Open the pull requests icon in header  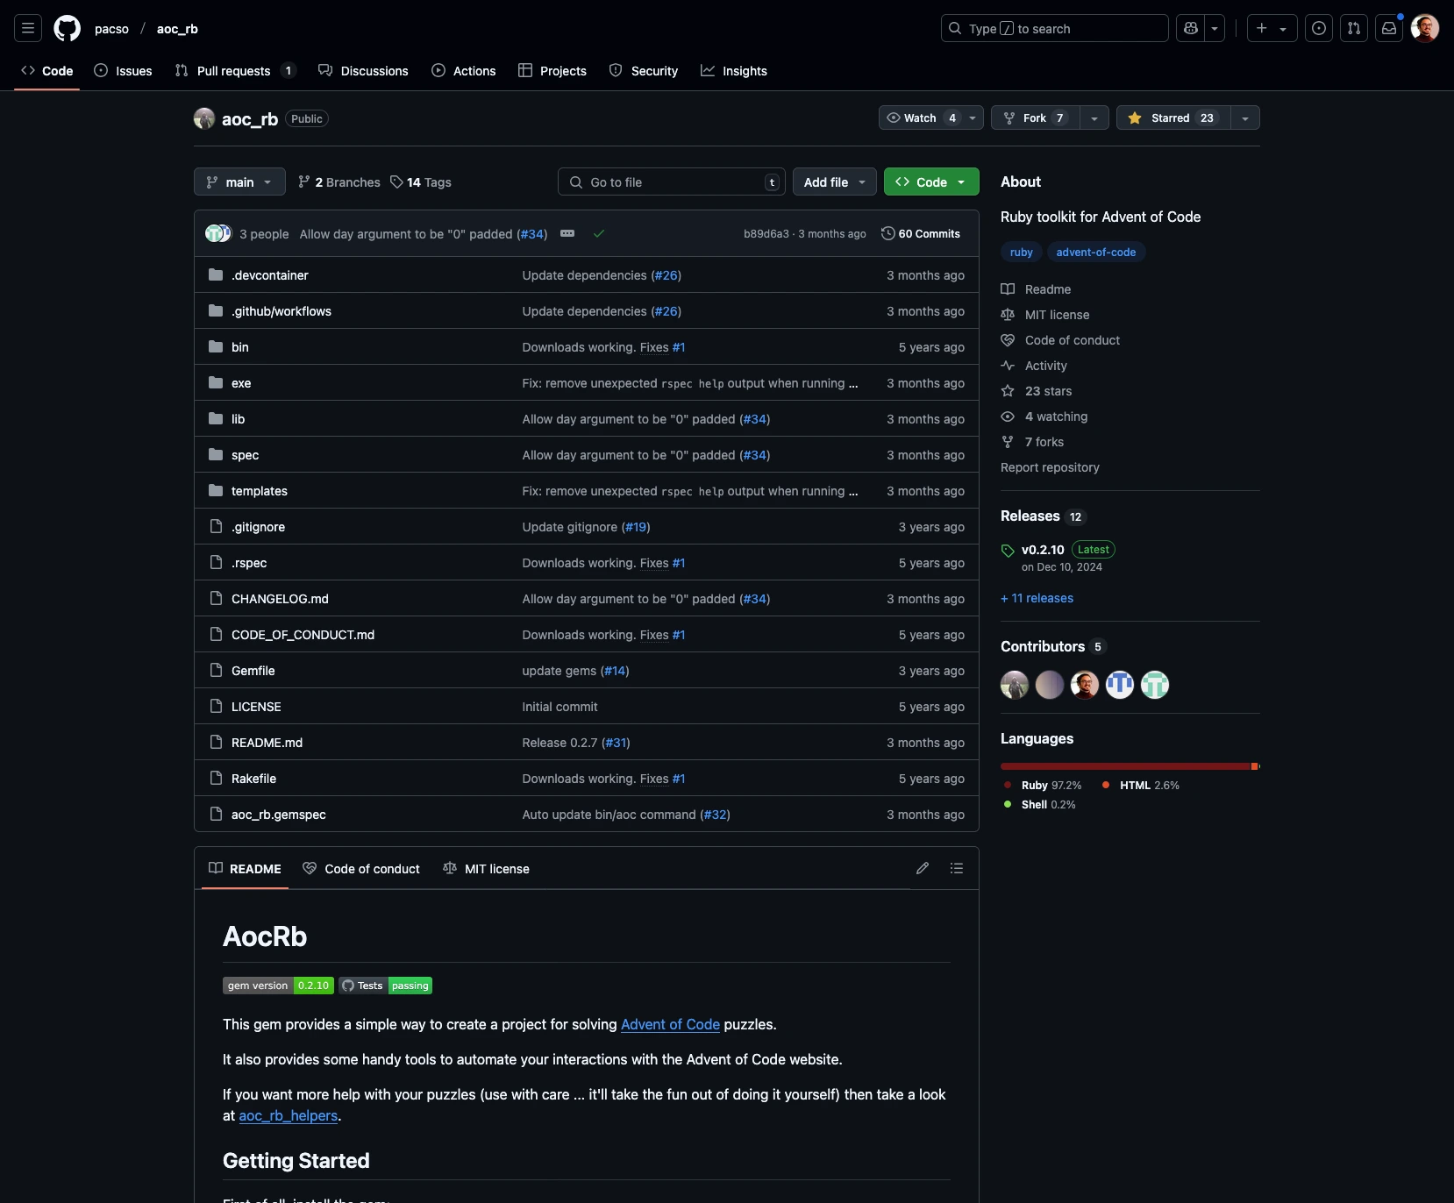pyautogui.click(x=1354, y=29)
